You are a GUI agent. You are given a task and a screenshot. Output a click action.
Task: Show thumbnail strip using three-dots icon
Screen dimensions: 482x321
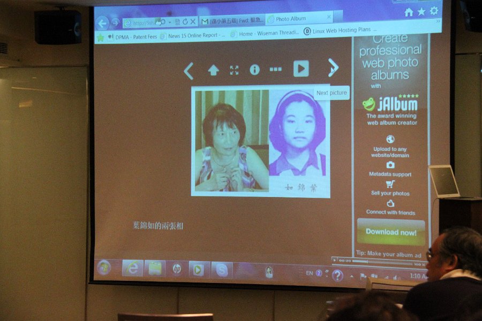275,69
